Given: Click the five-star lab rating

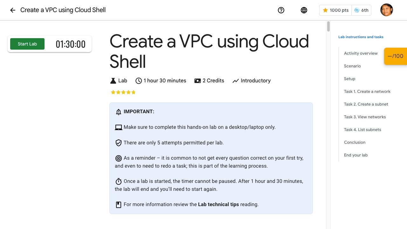Looking at the screenshot, I should coord(123,92).
